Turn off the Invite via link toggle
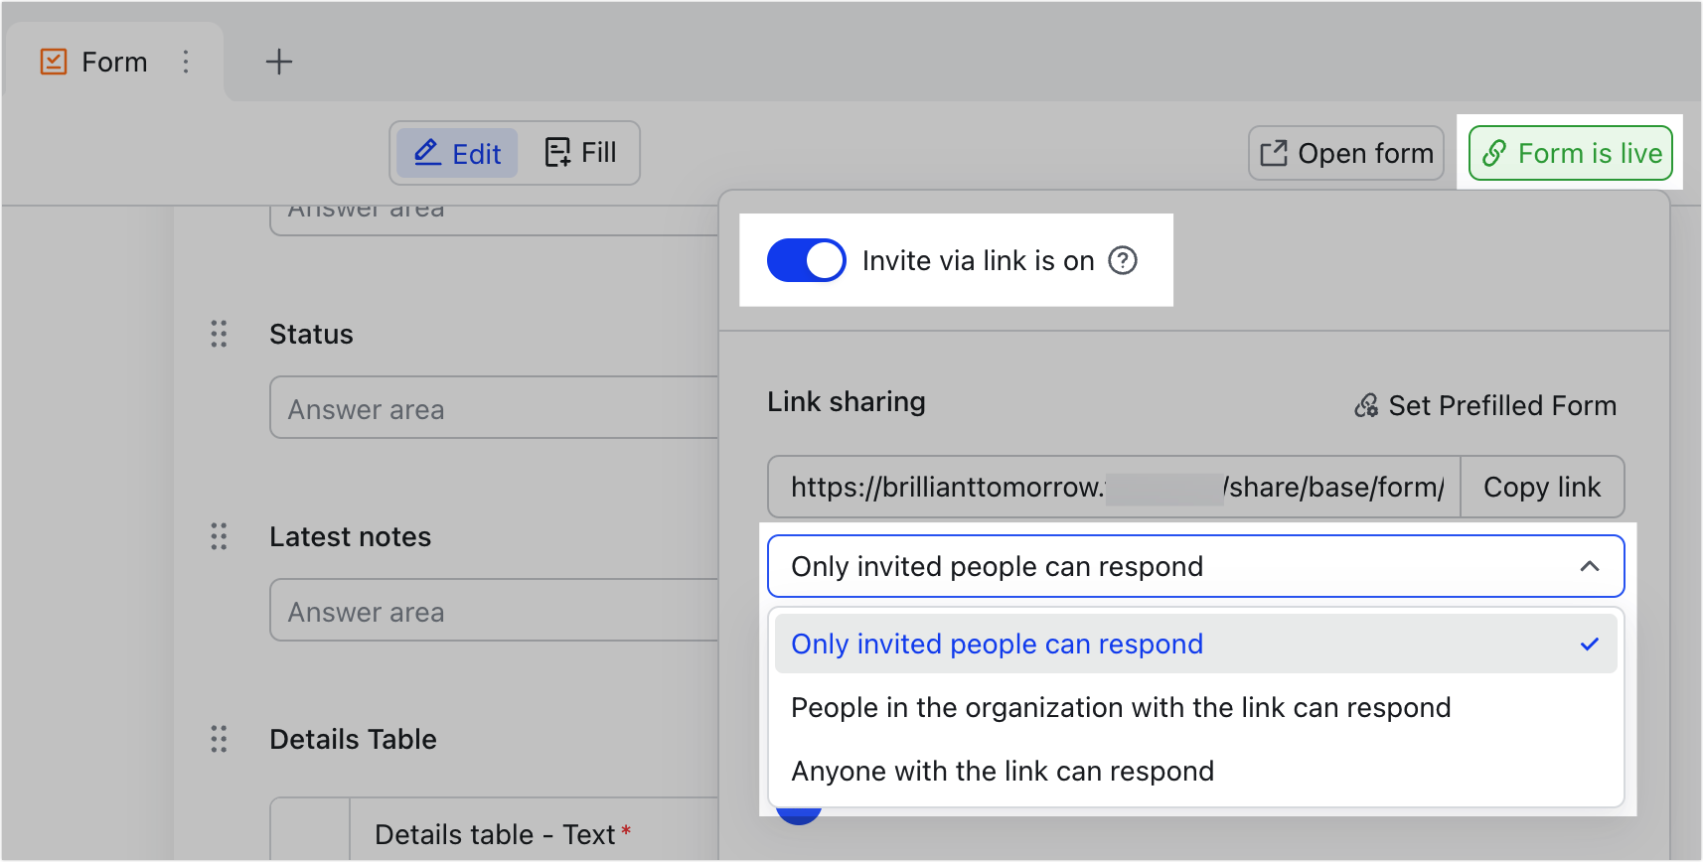The image size is (1703, 862). [x=806, y=260]
